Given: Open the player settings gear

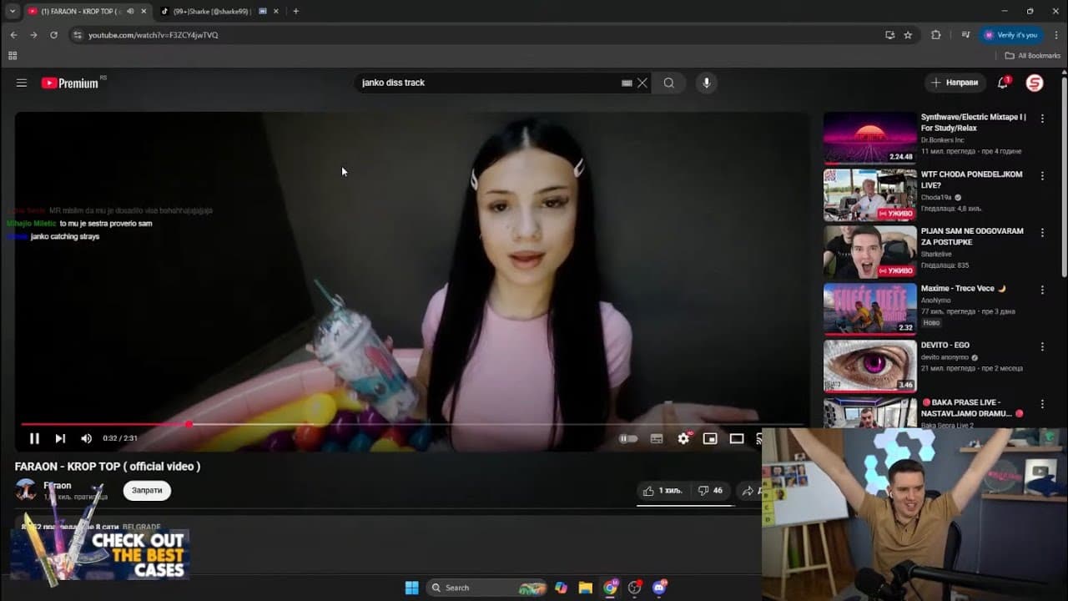Looking at the screenshot, I should 683,438.
